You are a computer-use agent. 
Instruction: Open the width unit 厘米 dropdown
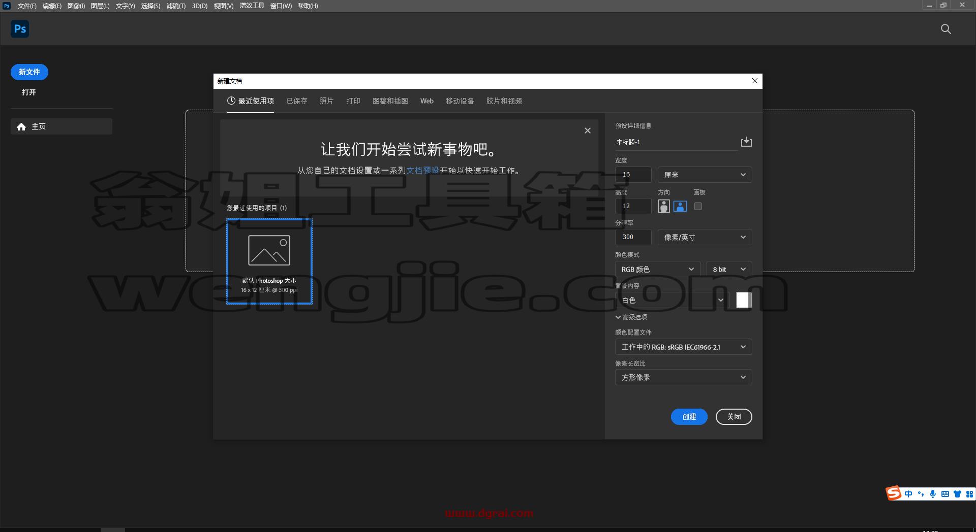(705, 175)
